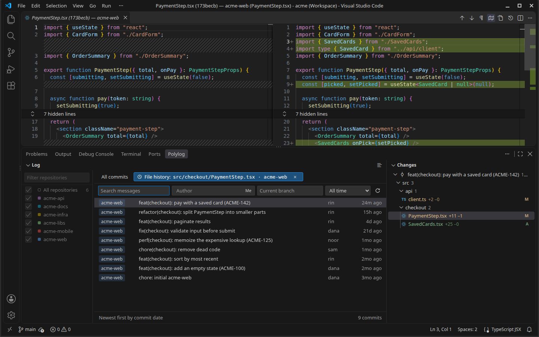Go to next change arrow in diff editor
The height and width of the screenshot is (337, 539).
point(472,18)
